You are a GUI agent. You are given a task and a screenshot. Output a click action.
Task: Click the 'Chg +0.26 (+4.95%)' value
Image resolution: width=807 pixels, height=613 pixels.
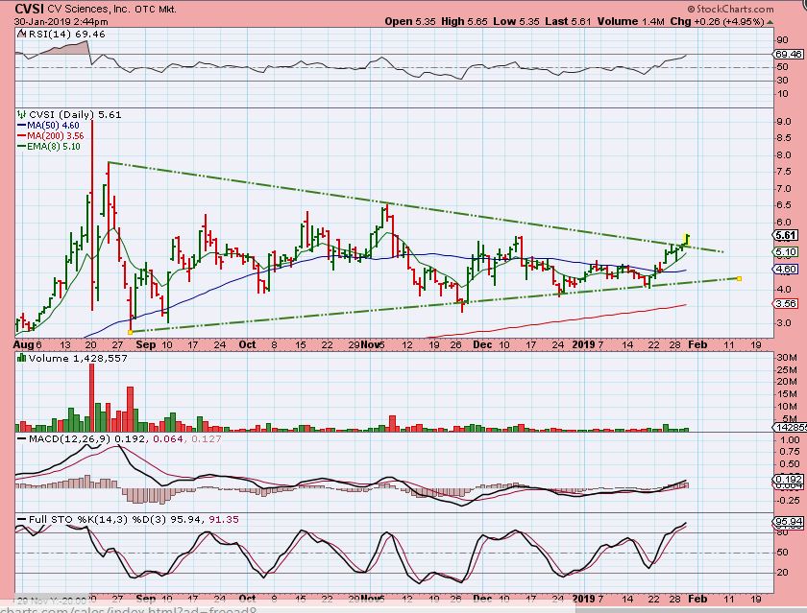(x=718, y=21)
